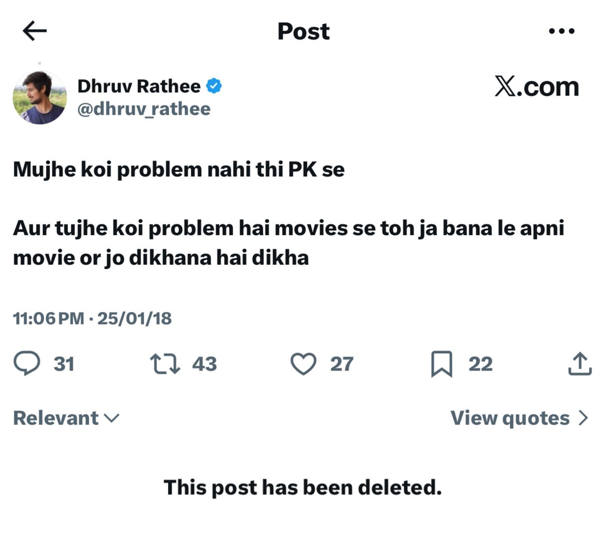Open View quotes link

point(510,418)
